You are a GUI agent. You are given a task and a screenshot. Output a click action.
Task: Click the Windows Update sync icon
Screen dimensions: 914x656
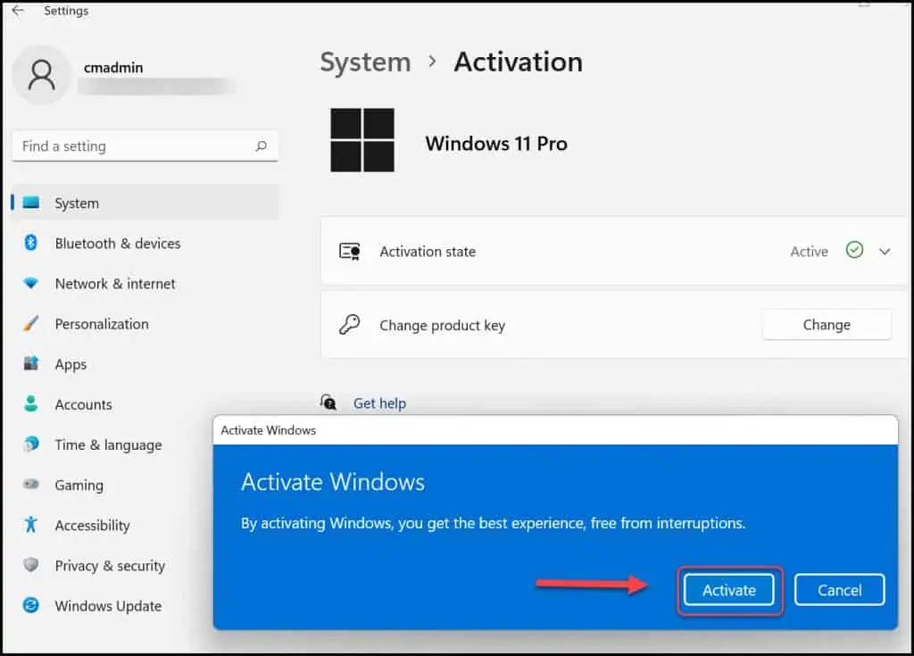[31, 605]
